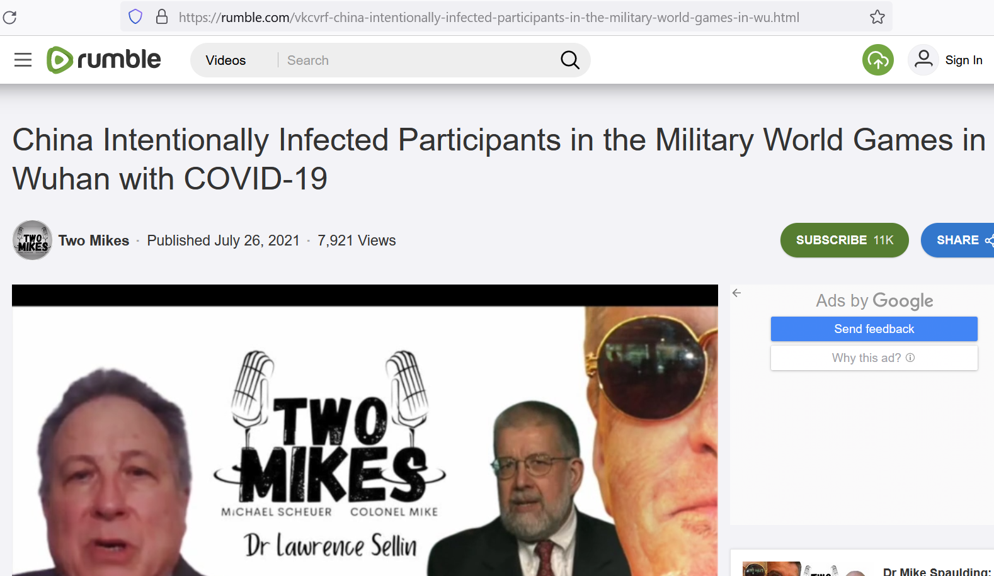Open the hamburger navigation menu
Screen dimensions: 994x576
click(x=23, y=60)
